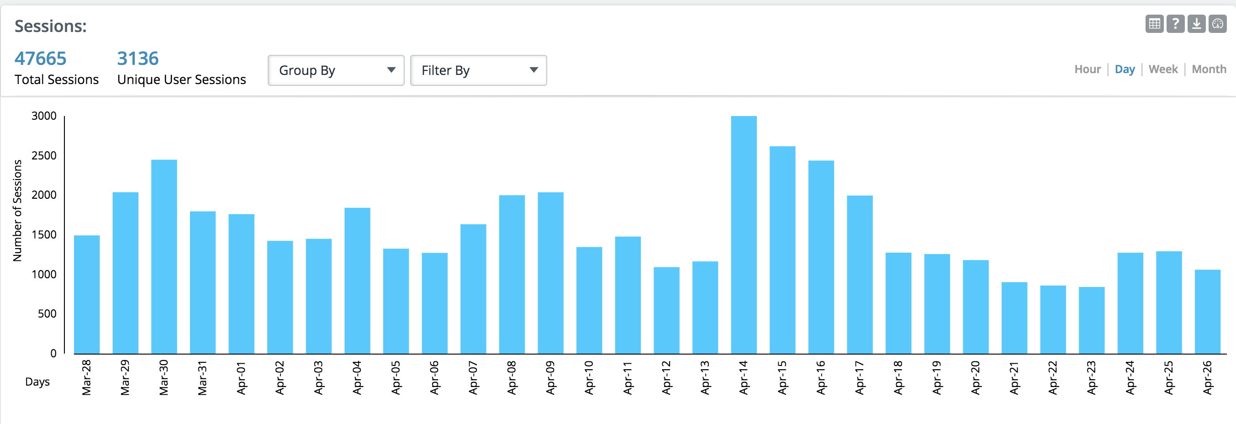Screen dimensions: 1236x424
Task: Click the Apr-10 bar
Action: click(589, 301)
